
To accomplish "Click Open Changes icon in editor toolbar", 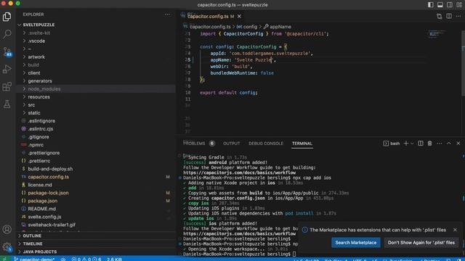I will click(x=439, y=16).
